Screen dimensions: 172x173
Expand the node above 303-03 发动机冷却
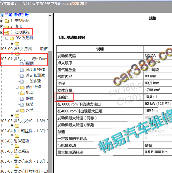pos(12,116)
